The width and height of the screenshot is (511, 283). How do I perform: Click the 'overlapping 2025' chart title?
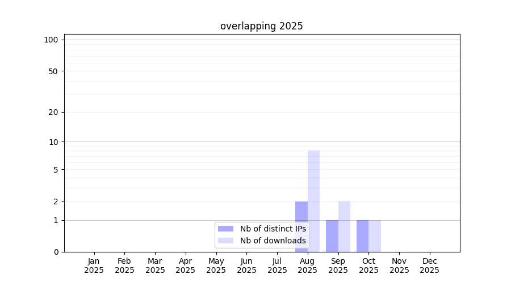tap(261, 26)
